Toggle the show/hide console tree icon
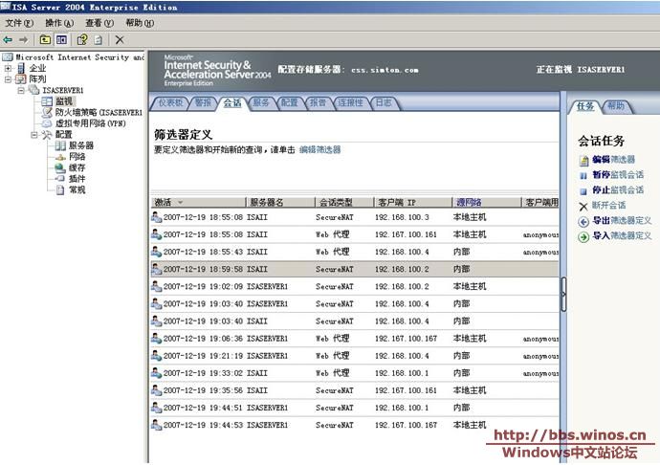Viewport: 660px width, 465px height. pyautogui.click(x=61, y=39)
